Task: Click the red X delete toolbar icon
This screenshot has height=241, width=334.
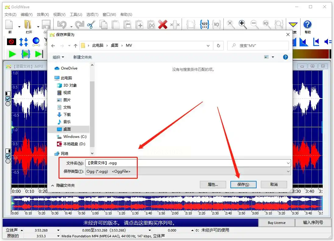Action: click(162, 24)
